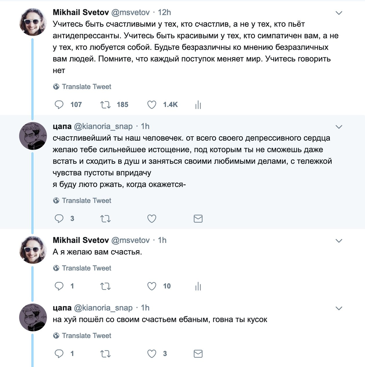The image size is (365, 367).
Task: Reply to the original 12h Svetov tweet
Action: tap(59, 105)
